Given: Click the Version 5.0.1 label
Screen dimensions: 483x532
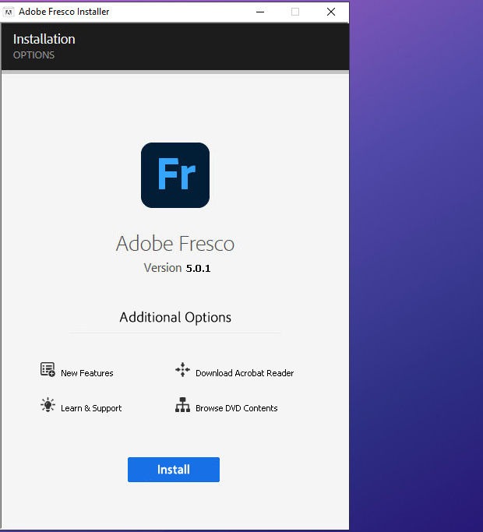Looking at the screenshot, I should (x=178, y=268).
